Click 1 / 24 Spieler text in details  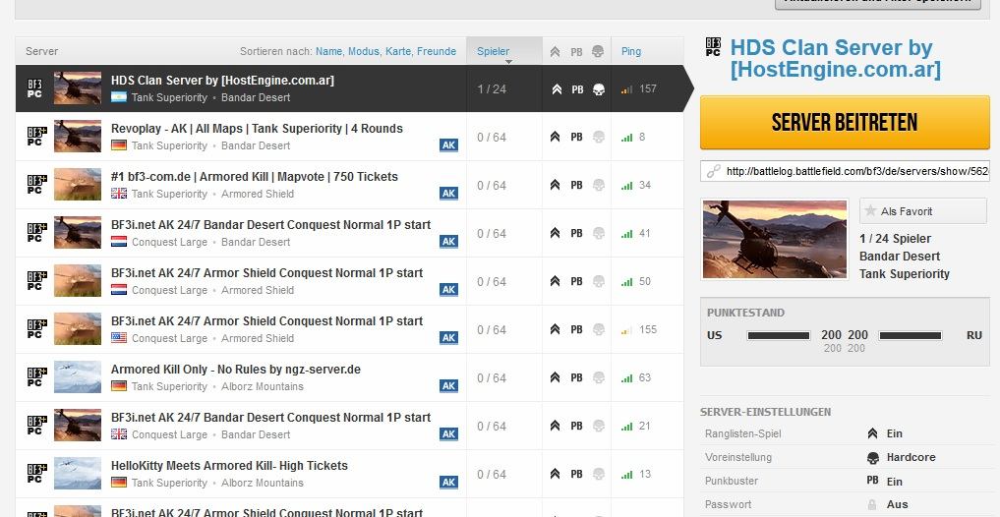tap(896, 239)
